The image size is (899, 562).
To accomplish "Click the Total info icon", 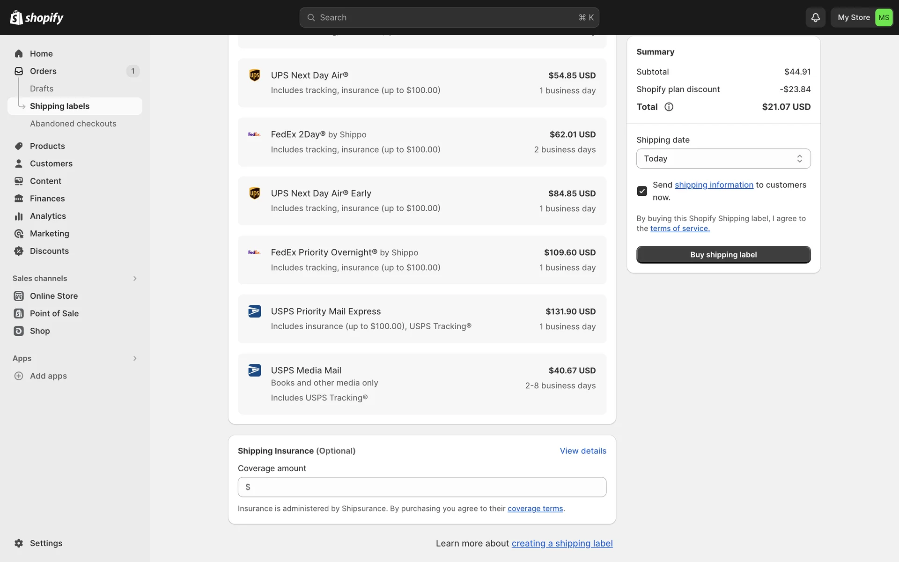I will tap(669, 107).
